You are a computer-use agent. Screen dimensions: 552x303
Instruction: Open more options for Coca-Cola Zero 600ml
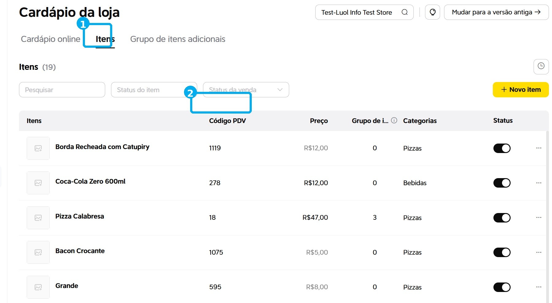coord(539,183)
